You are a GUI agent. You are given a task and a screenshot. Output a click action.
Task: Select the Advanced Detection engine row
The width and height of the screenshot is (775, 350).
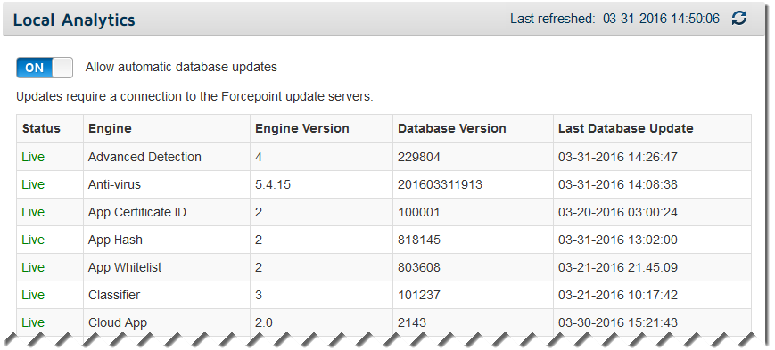tap(384, 157)
